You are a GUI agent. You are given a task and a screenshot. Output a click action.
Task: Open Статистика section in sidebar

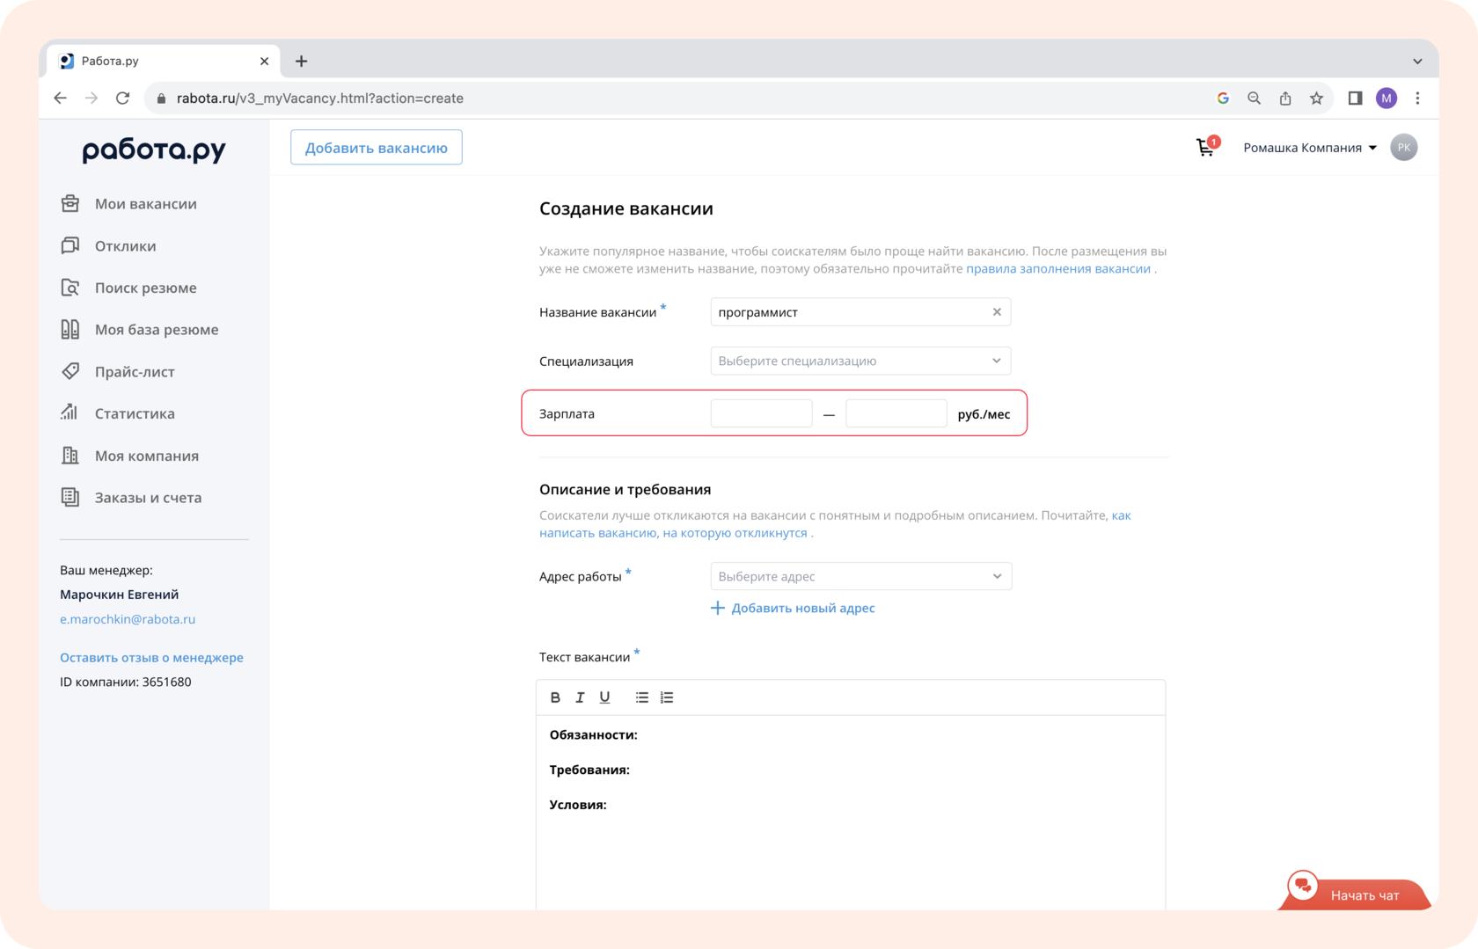[135, 413]
